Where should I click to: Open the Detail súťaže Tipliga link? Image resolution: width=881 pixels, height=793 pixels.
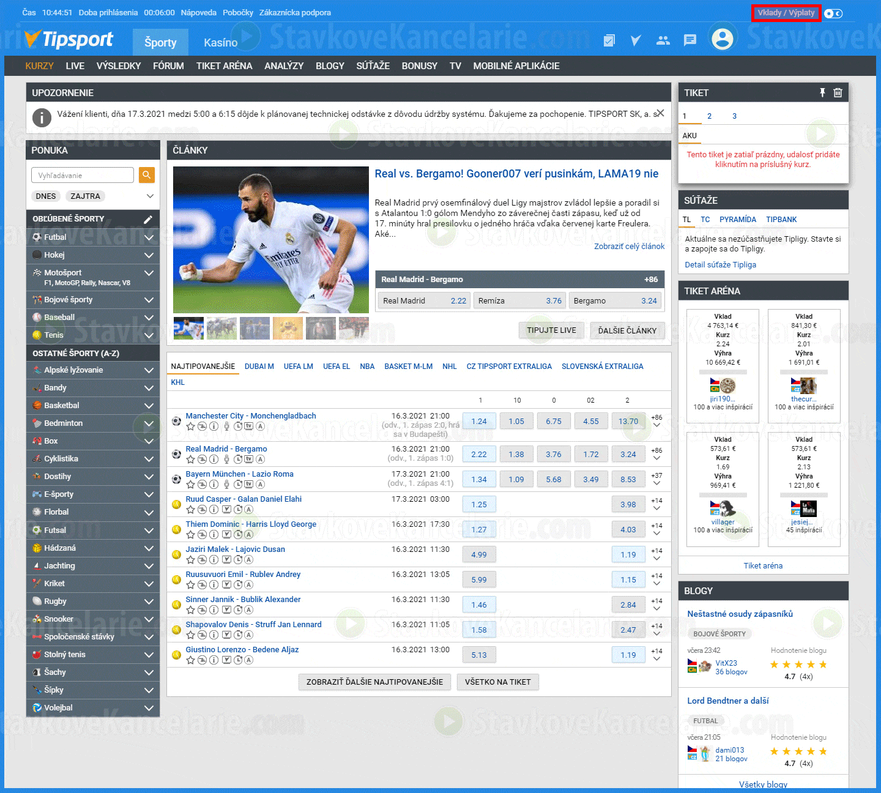pyautogui.click(x=720, y=265)
